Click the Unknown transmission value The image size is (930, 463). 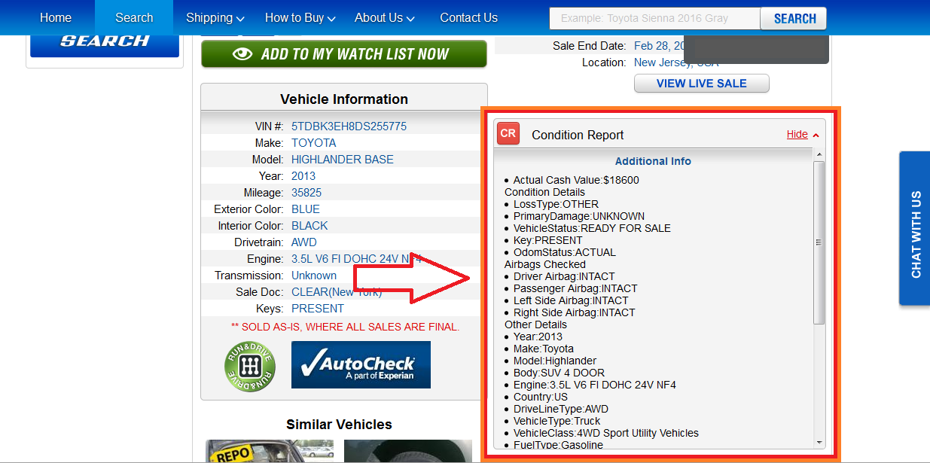(x=314, y=276)
